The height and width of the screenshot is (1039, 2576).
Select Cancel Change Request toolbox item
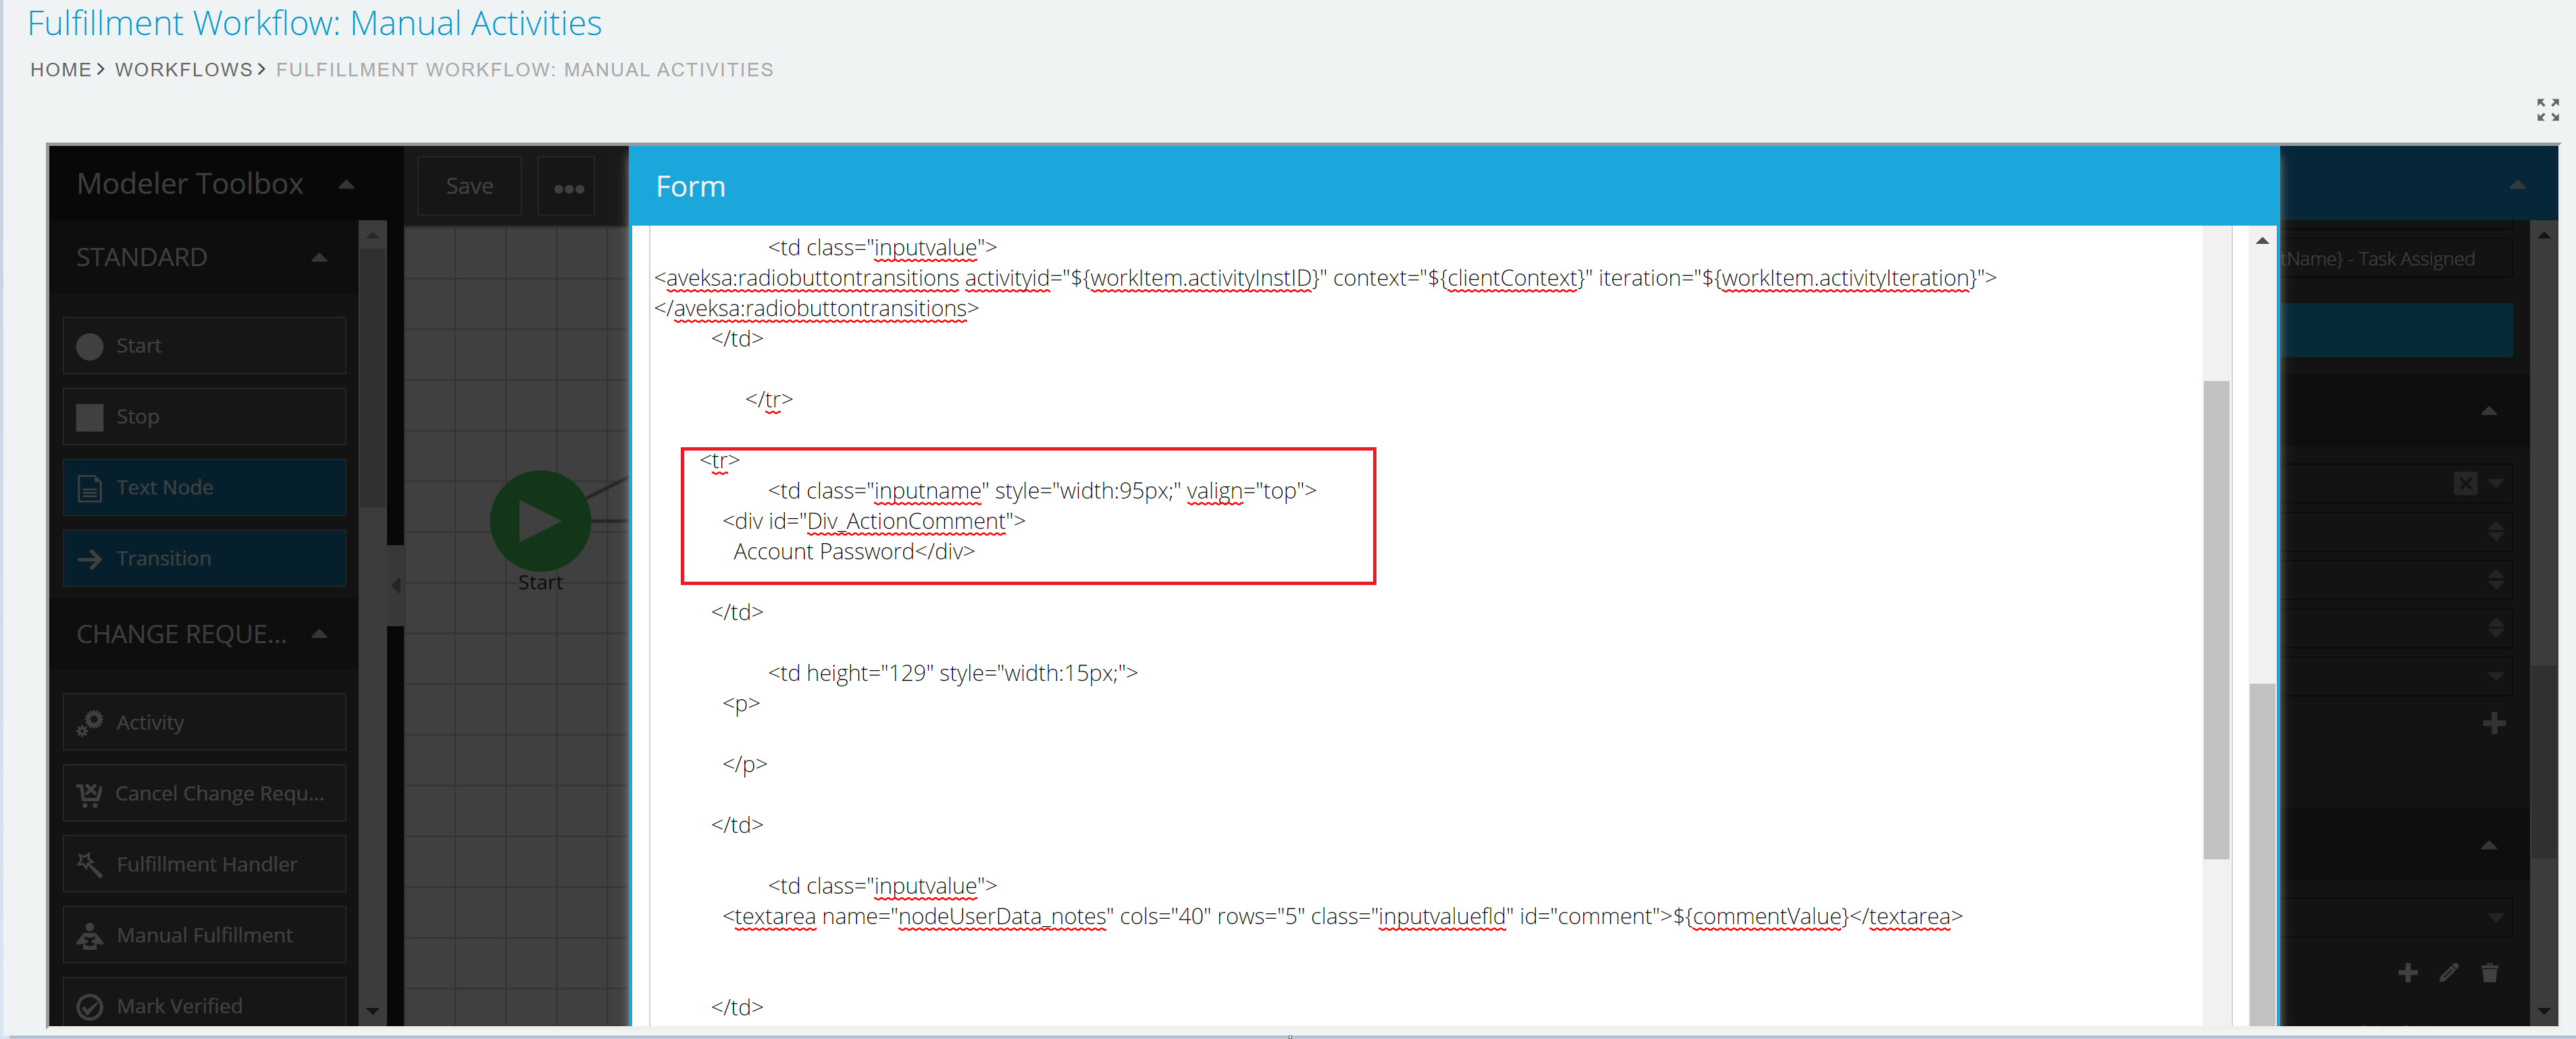point(204,794)
